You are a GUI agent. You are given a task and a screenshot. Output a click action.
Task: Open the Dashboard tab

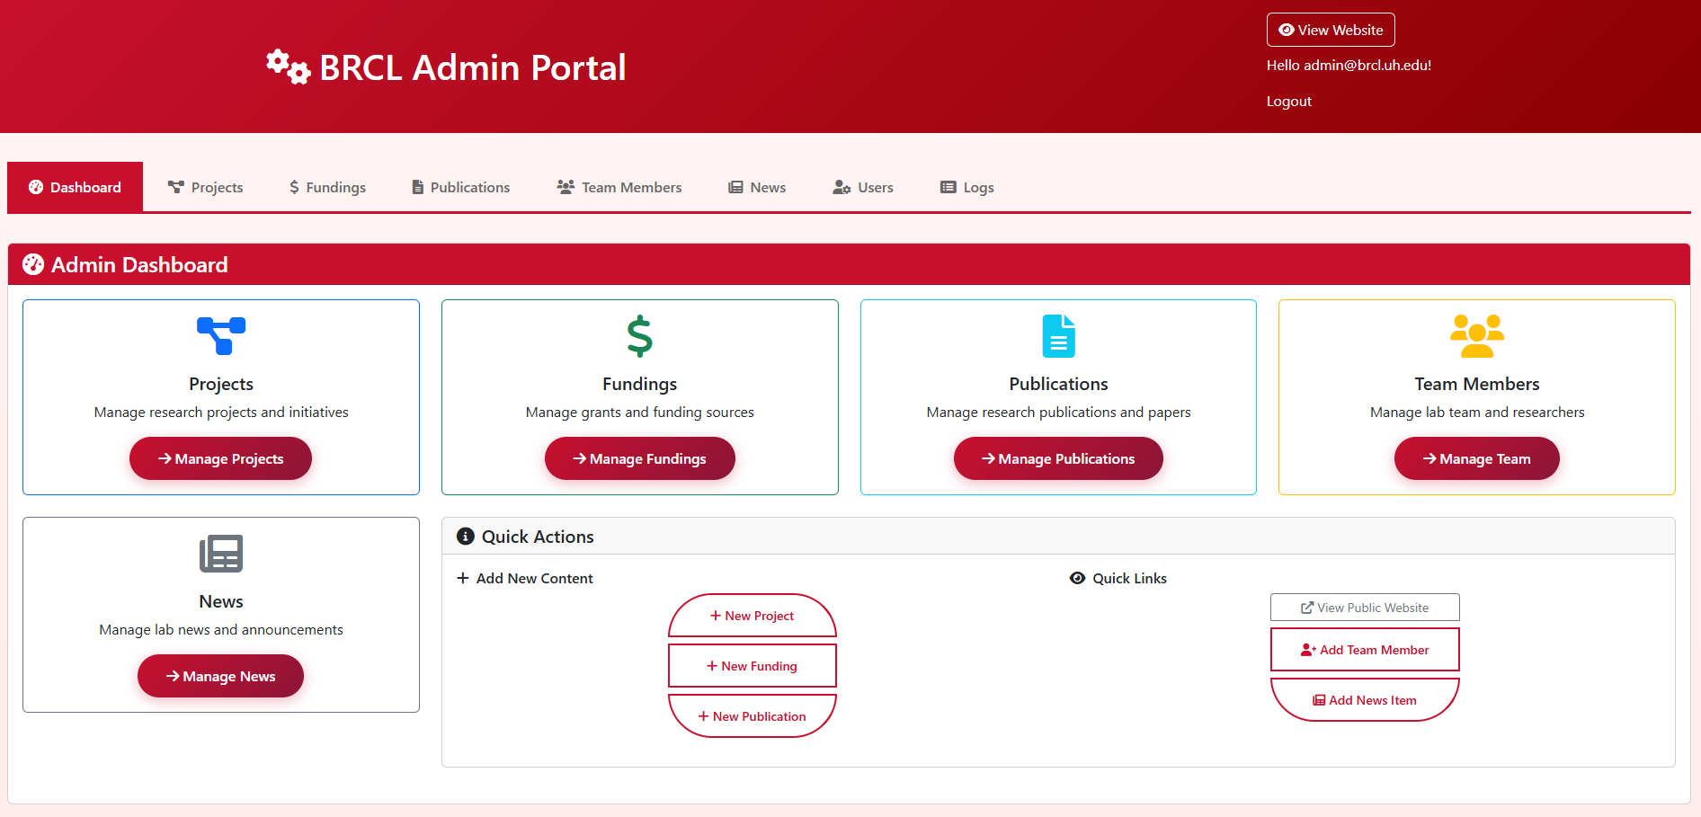(x=75, y=187)
